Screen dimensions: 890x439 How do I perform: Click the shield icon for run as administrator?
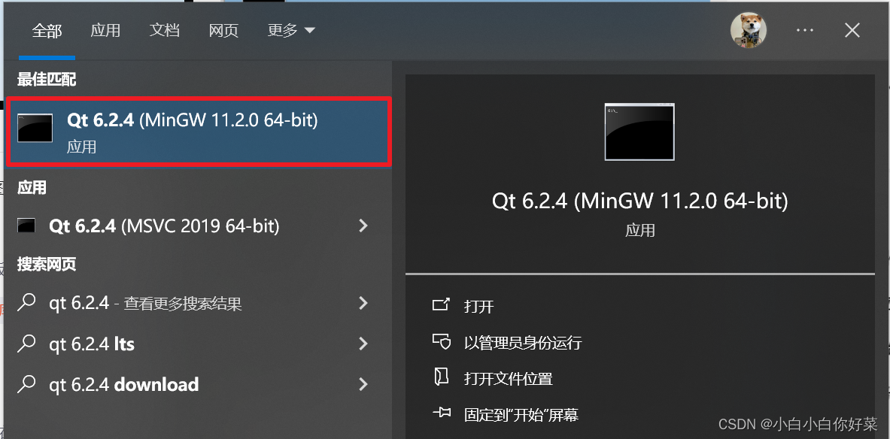(441, 341)
